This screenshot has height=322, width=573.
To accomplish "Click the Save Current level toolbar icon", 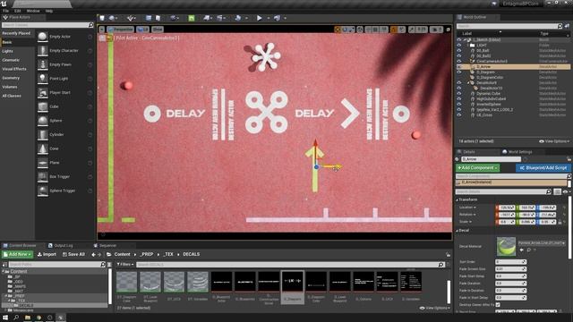I will (102, 18).
